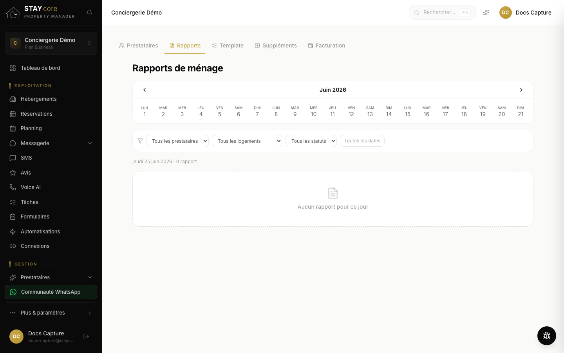The height and width of the screenshot is (353, 564).
Task: Open Réservations from sidebar
Action: [51, 114]
